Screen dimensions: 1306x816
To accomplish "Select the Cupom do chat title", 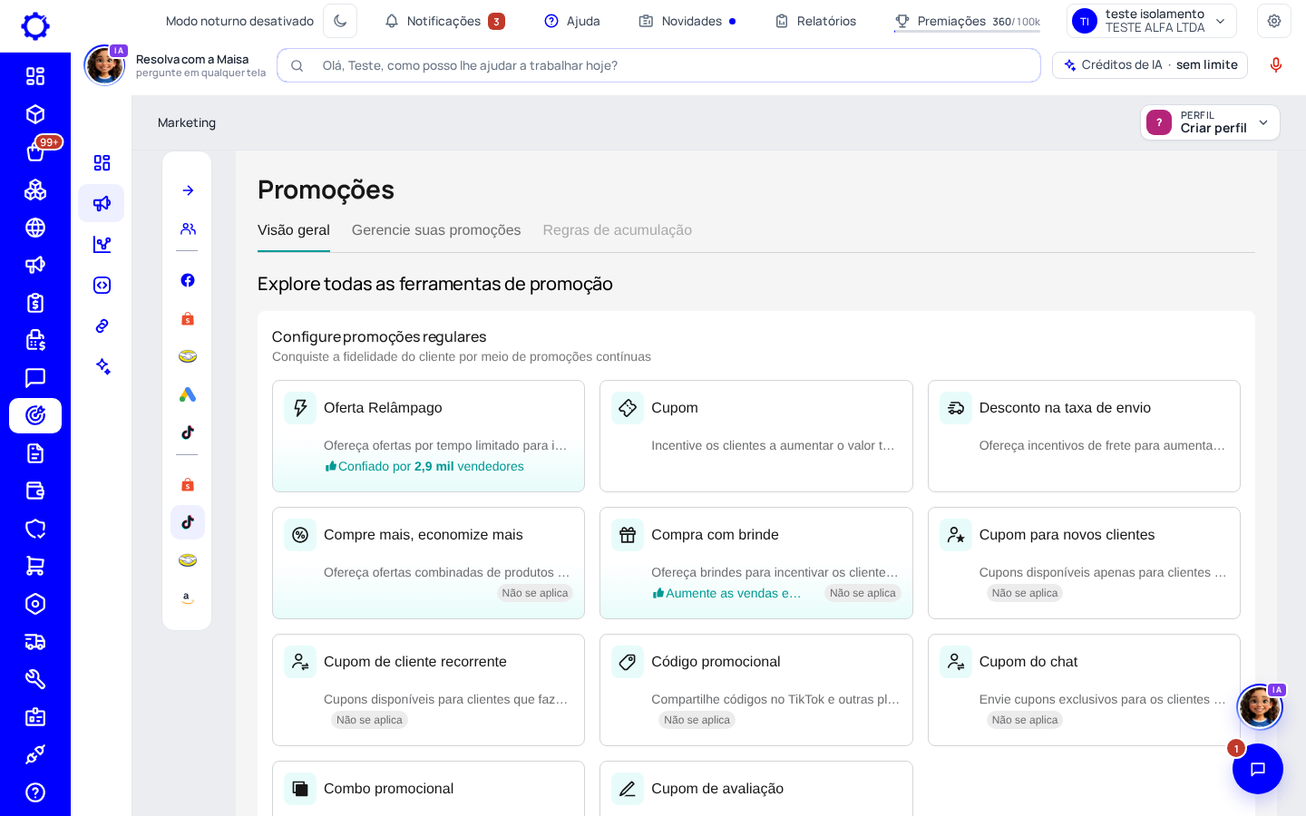I will [x=1028, y=662].
